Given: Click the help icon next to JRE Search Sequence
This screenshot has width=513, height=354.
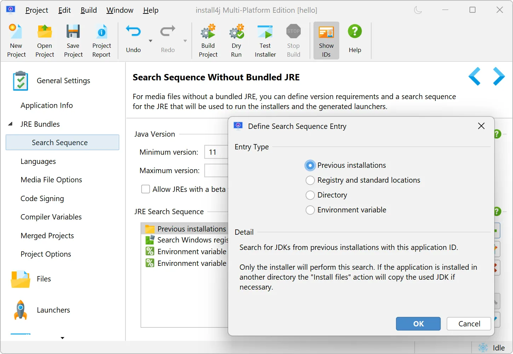Looking at the screenshot, I should (497, 212).
